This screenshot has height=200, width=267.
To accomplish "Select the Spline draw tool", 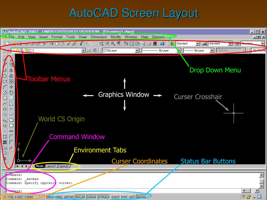I will coord(5,104).
